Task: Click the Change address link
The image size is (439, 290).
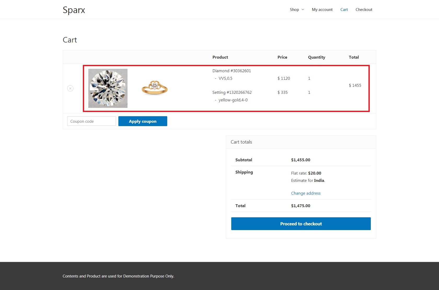Action: 306,193
